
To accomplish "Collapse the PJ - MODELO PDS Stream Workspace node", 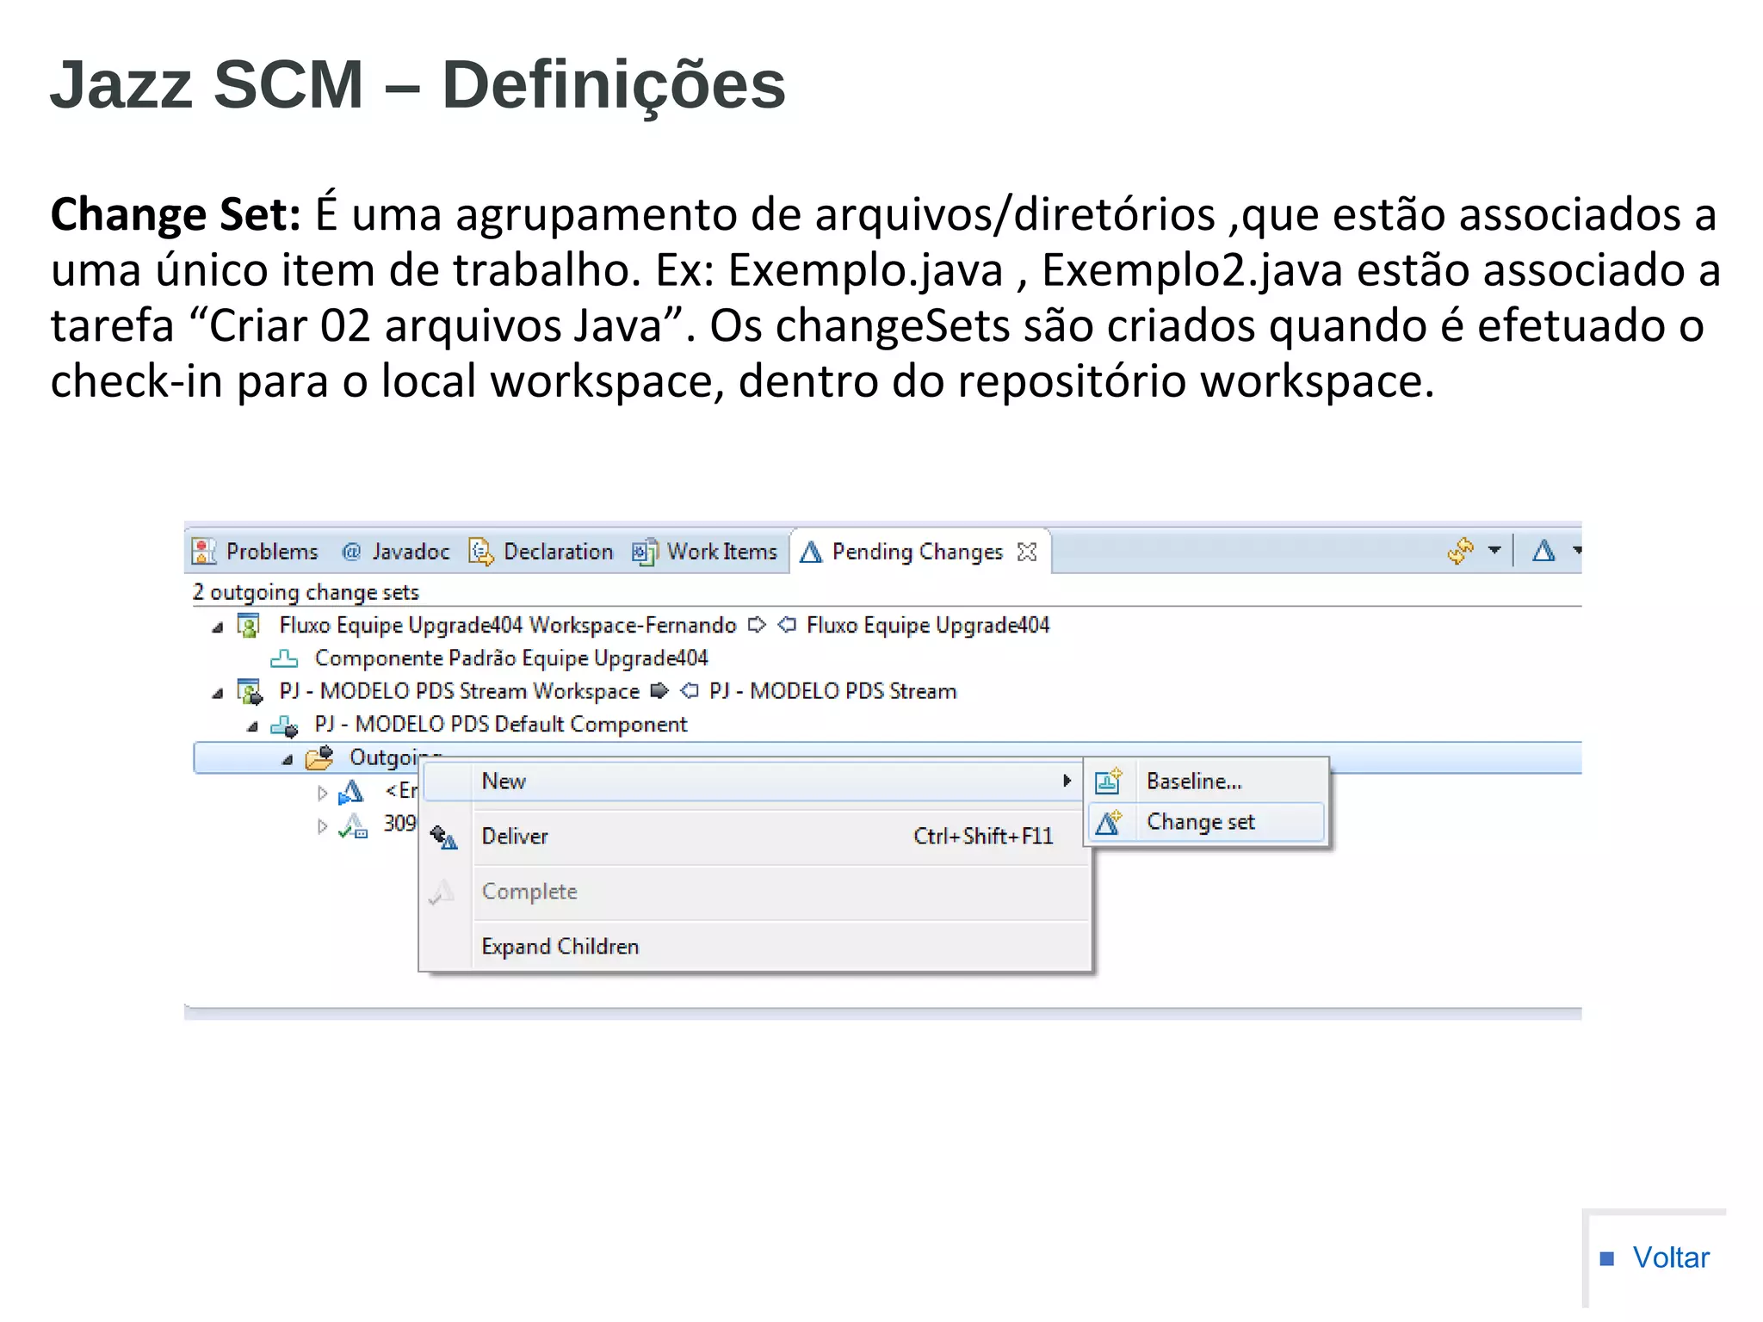I will 218,694.
